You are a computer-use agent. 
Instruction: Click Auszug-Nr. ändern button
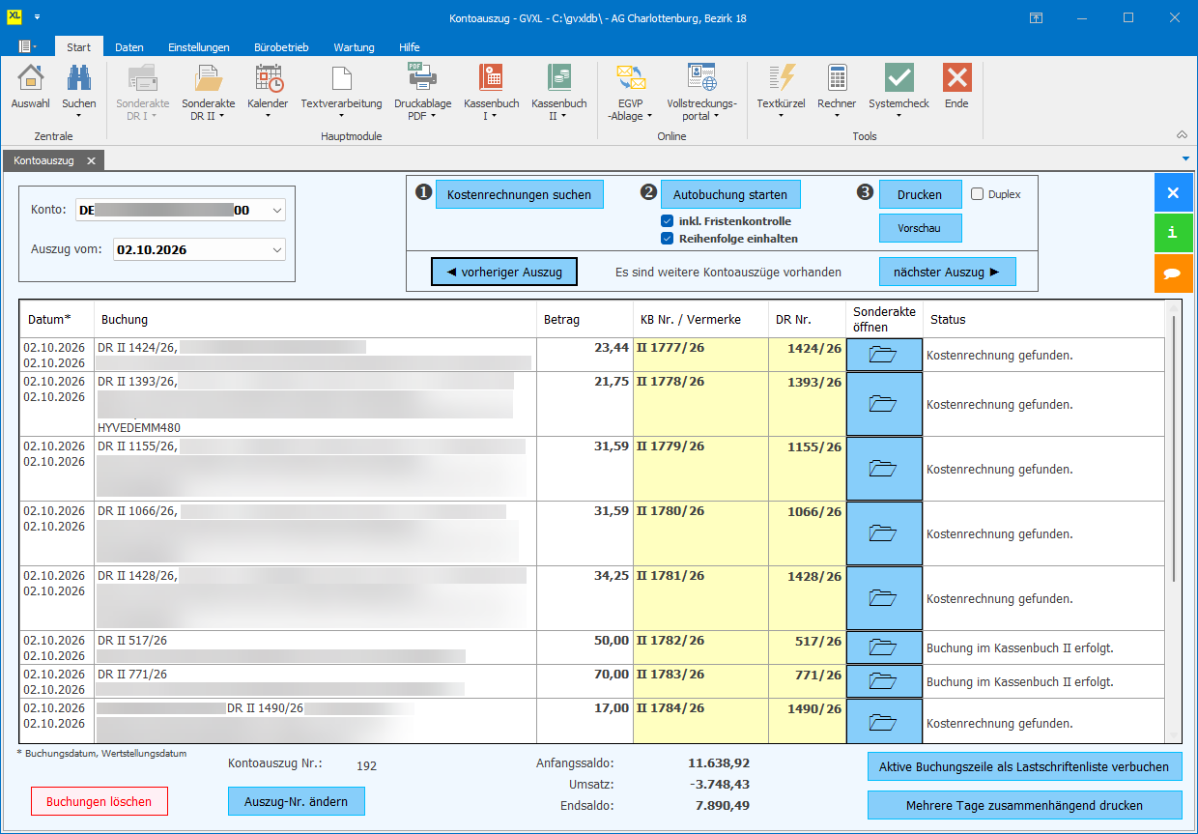296,801
